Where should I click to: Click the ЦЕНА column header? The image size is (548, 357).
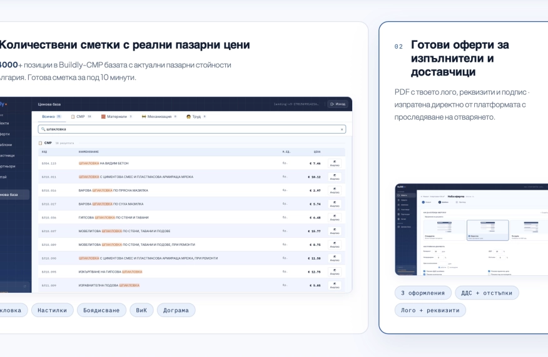coord(317,152)
